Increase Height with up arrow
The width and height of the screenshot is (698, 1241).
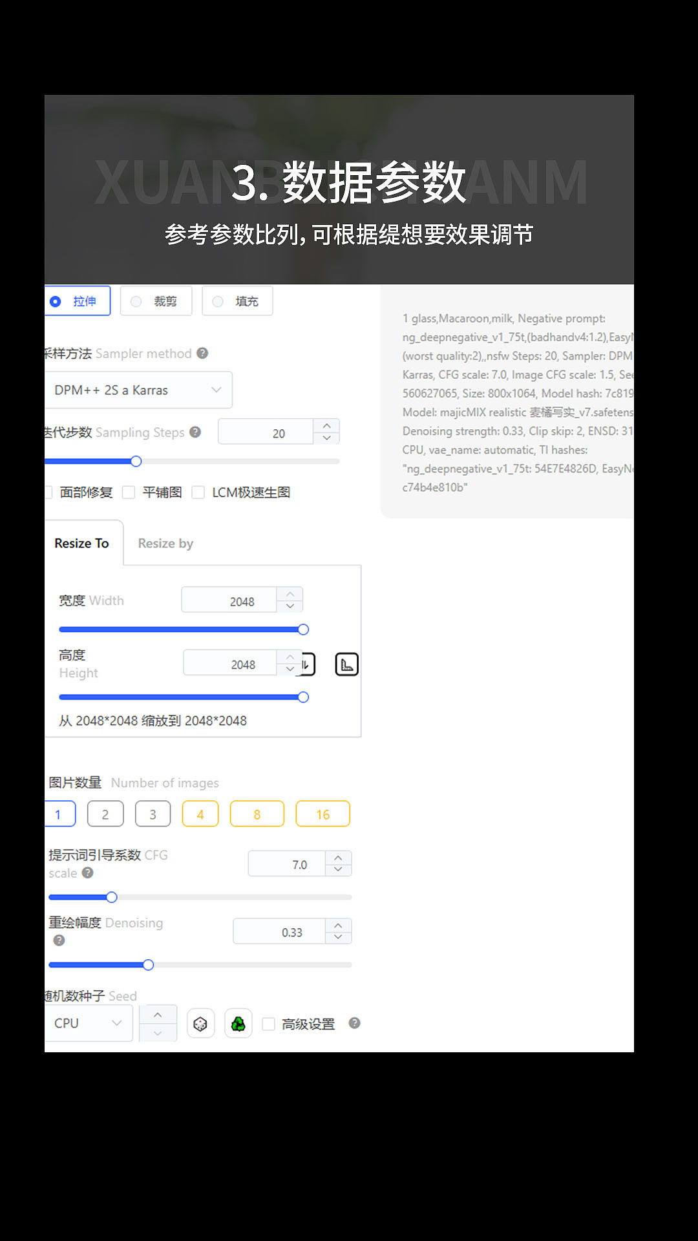point(290,657)
